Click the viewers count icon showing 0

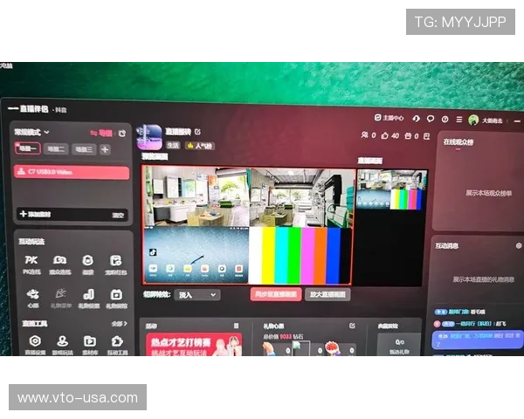(x=364, y=135)
